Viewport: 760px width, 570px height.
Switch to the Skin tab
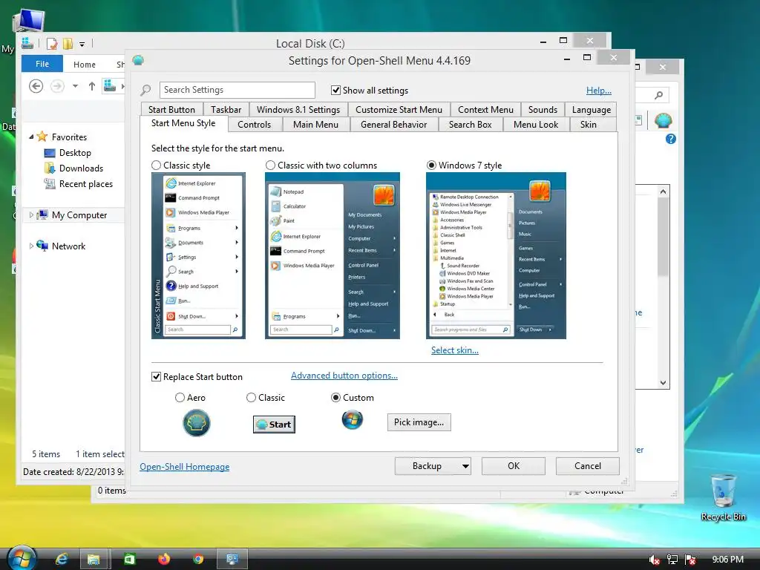click(589, 125)
